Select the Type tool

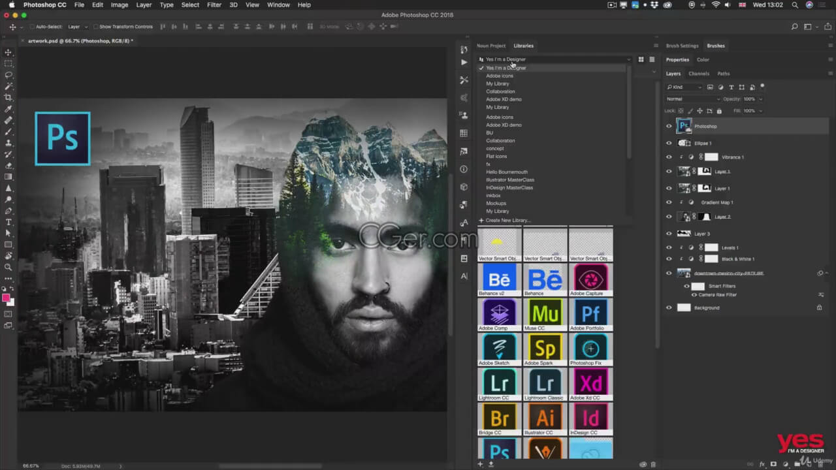(8, 222)
